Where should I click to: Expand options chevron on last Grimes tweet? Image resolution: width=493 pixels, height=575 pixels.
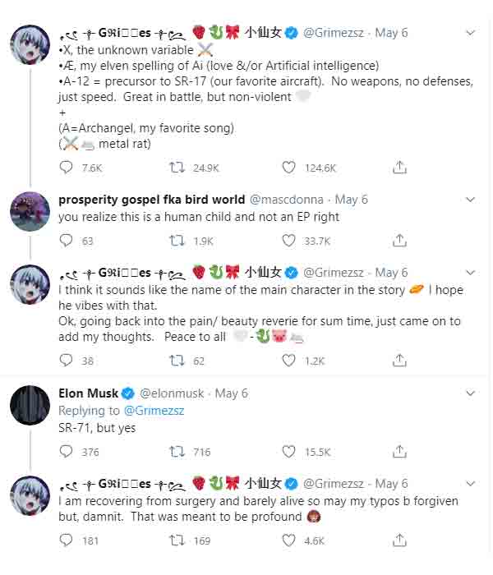click(x=470, y=483)
